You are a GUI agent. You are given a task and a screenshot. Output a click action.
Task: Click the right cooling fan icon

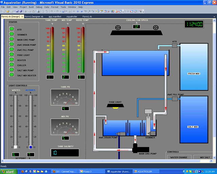click(156, 28)
